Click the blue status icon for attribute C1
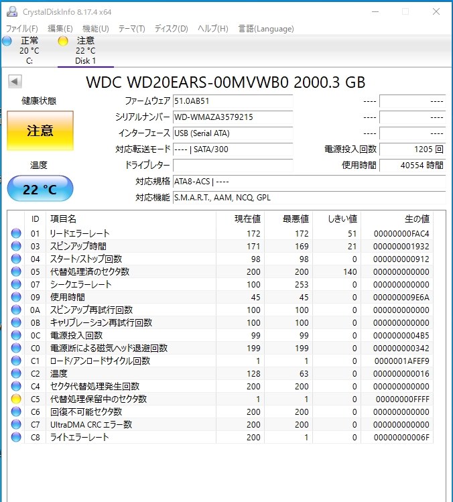This screenshot has height=502, width=453. click(x=16, y=361)
